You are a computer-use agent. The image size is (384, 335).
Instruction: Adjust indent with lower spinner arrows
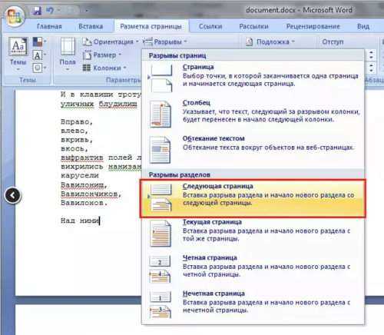pyautogui.click(x=371, y=68)
